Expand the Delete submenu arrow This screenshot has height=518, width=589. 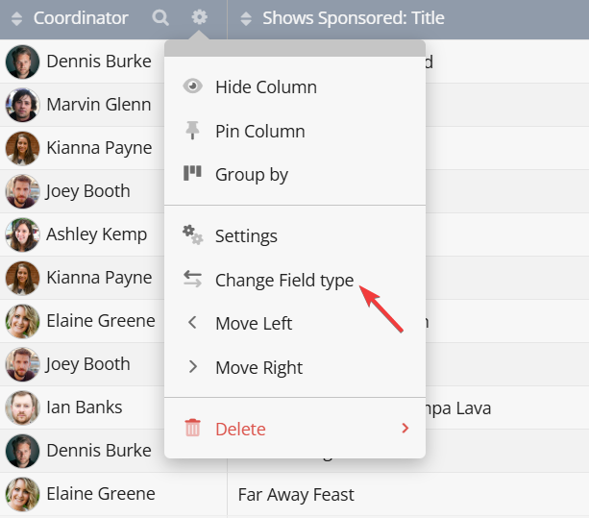[x=405, y=429]
